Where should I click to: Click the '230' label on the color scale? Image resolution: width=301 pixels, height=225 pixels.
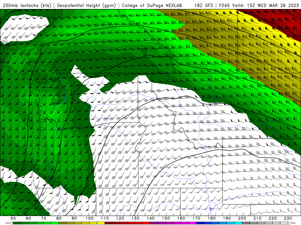click(x=288, y=218)
